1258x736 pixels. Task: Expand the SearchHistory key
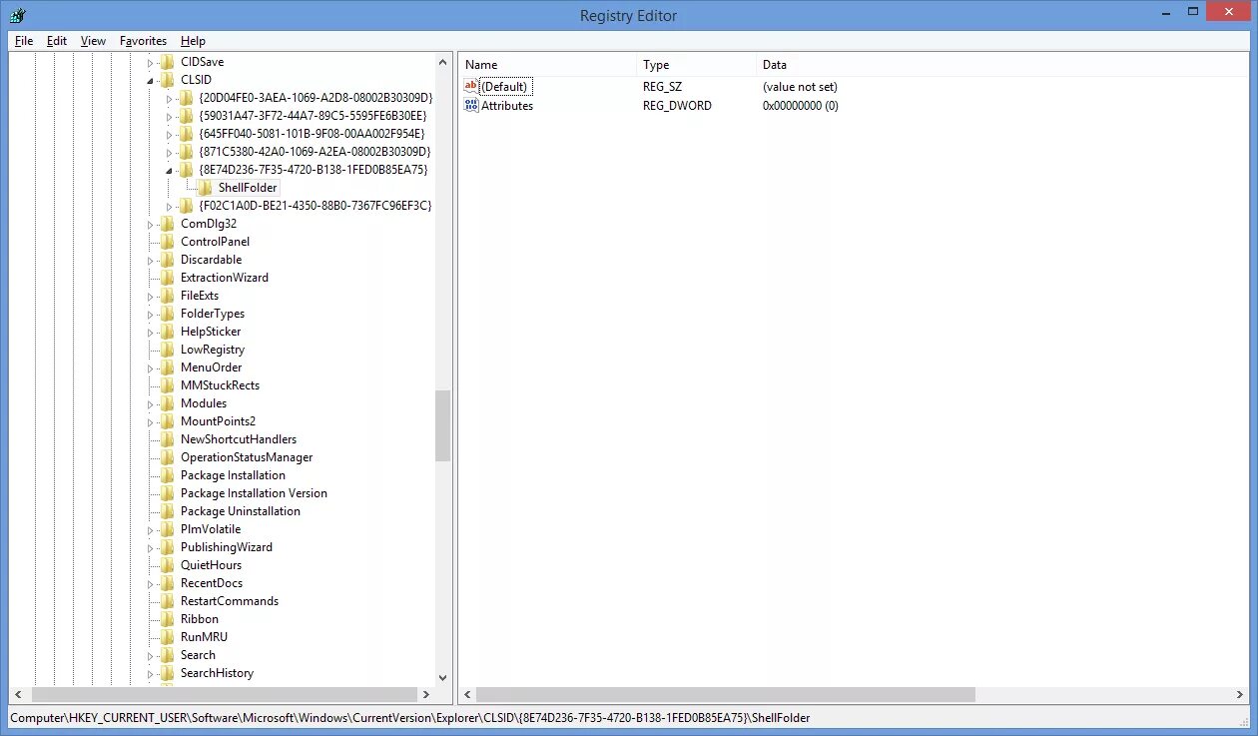(x=151, y=673)
